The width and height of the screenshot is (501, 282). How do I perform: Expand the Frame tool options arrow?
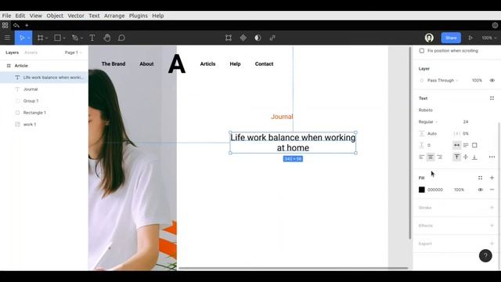click(x=47, y=38)
